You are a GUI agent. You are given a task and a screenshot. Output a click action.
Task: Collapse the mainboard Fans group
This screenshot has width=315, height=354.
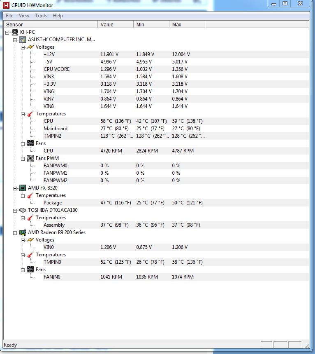pos(23,144)
